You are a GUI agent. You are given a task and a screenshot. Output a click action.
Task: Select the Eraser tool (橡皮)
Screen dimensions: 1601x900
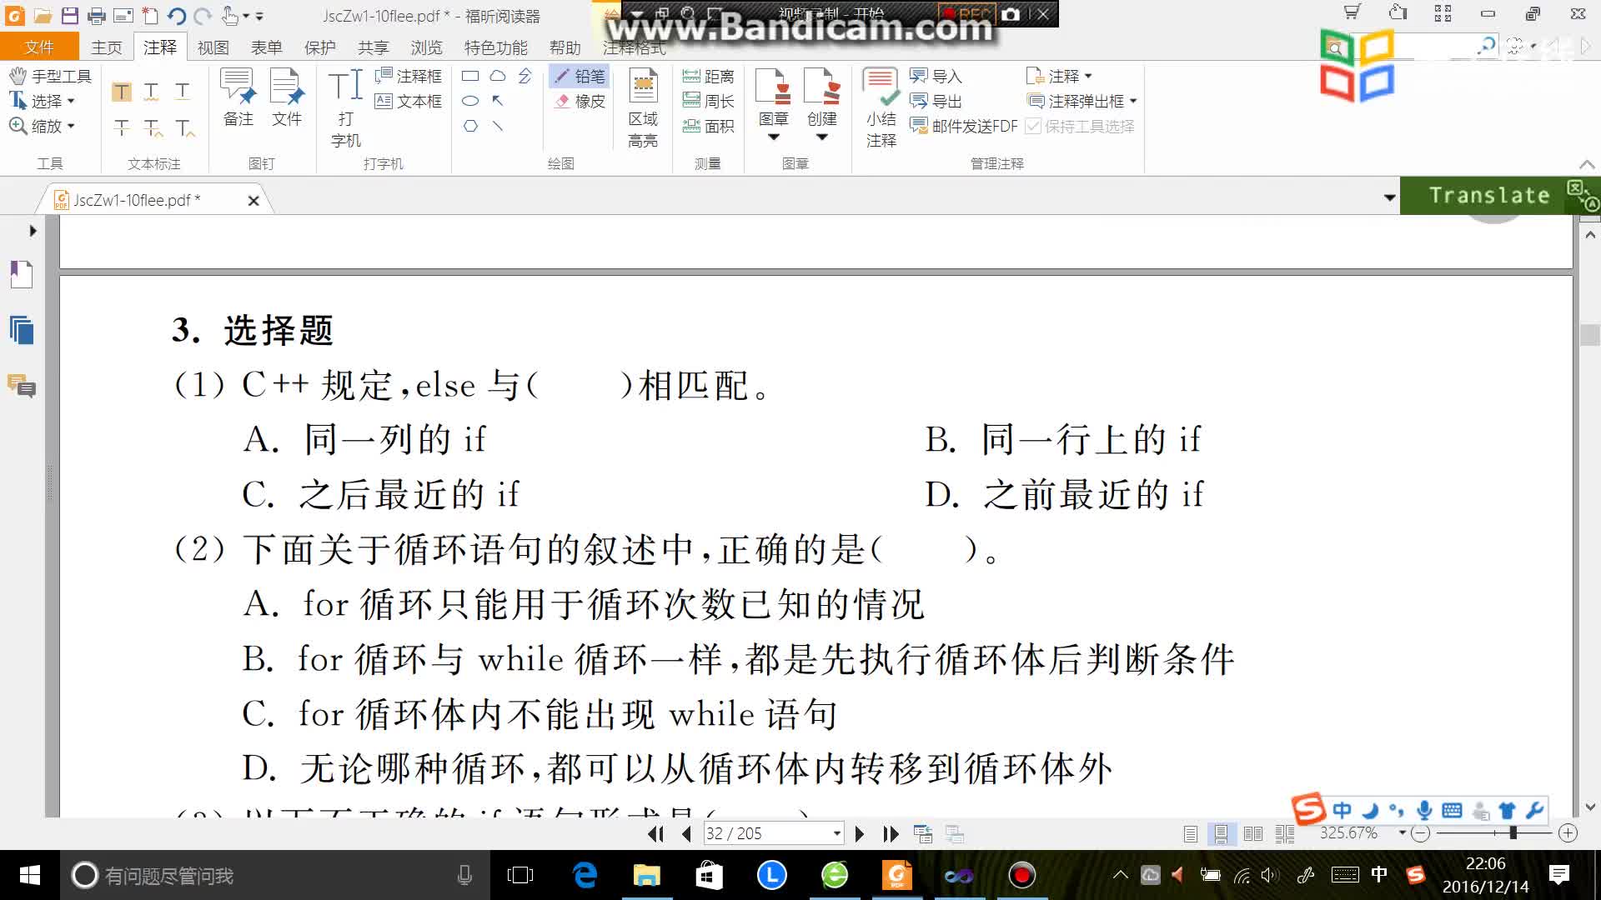click(x=580, y=102)
